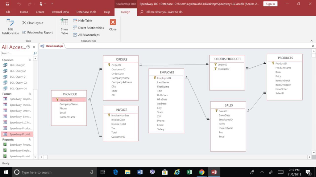Collapse the Forms group

click(x=30, y=94)
